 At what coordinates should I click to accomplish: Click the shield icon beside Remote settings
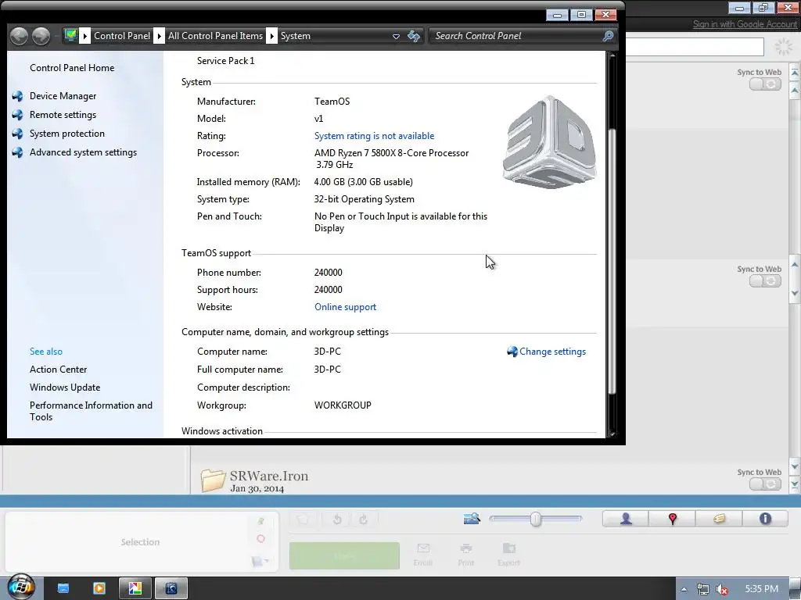(18, 115)
